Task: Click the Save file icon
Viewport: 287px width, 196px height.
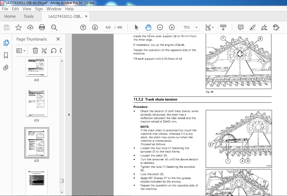Action: (7, 27)
